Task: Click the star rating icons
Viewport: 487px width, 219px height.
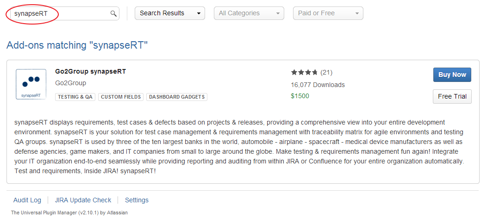Action: tap(304, 72)
